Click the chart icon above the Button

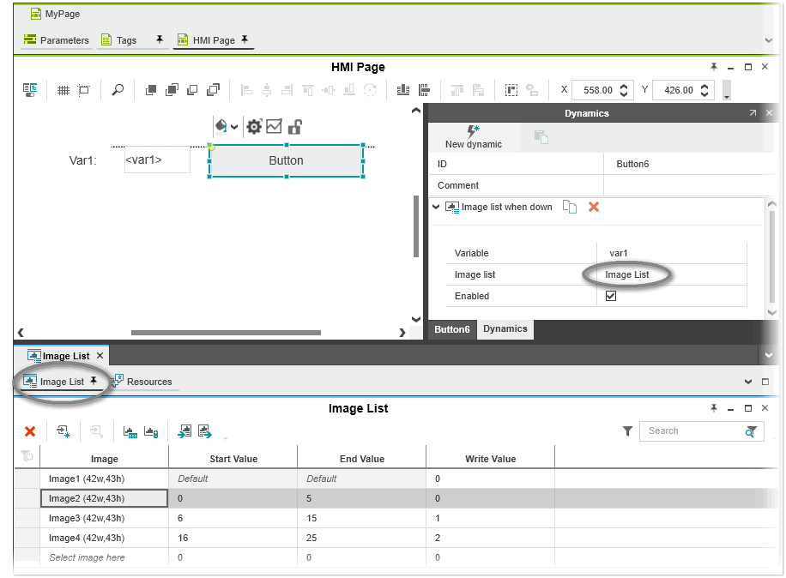(x=274, y=127)
